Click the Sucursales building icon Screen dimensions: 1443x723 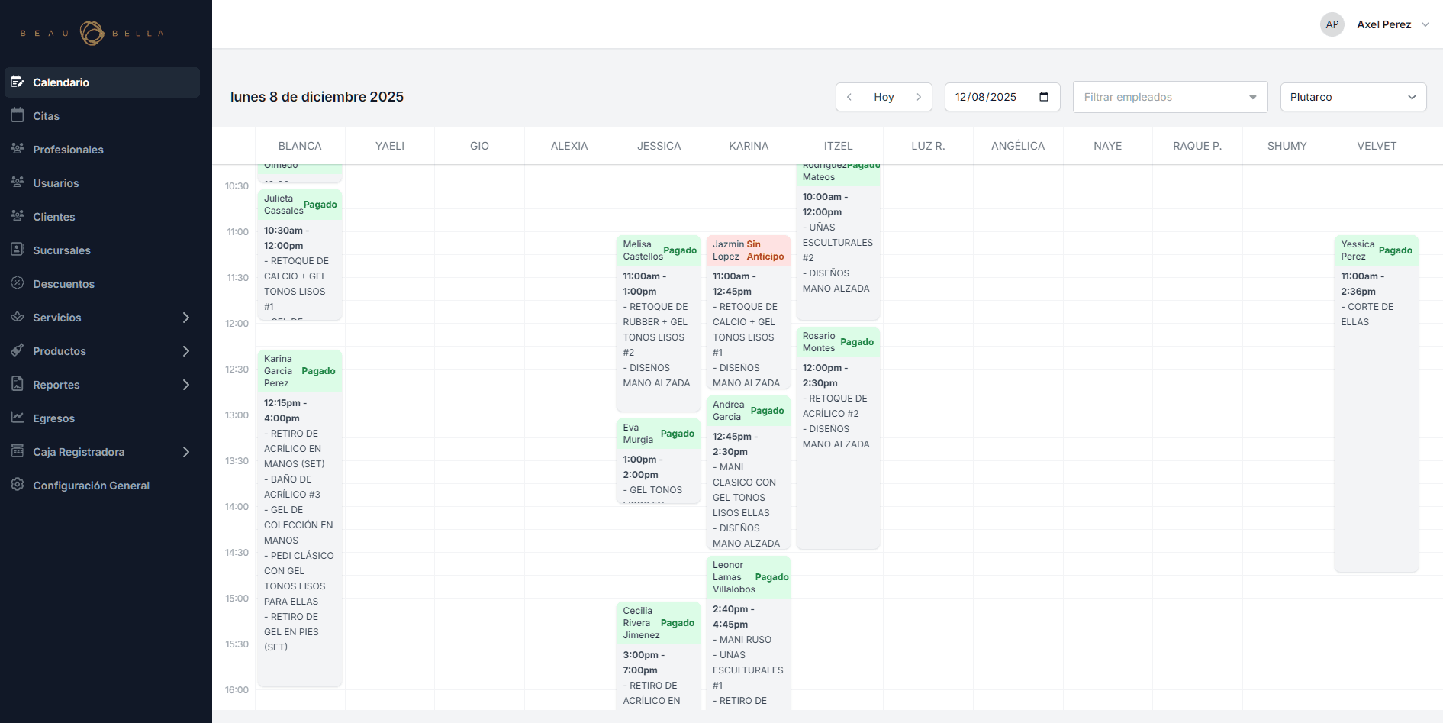[18, 250]
